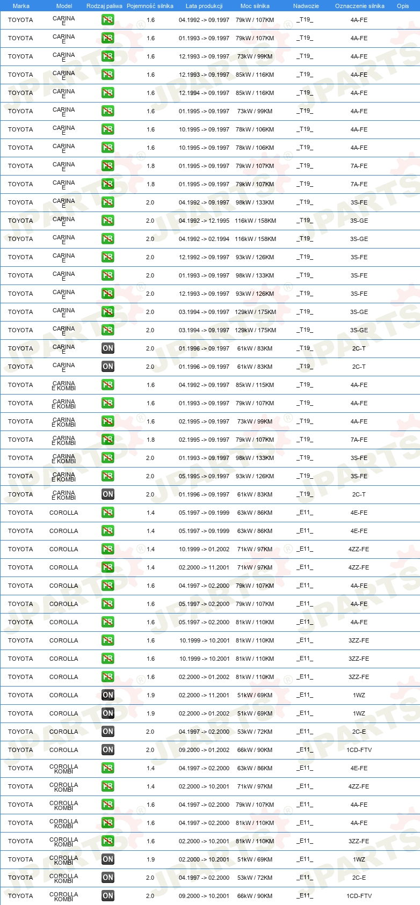The width and height of the screenshot is (420, 905).
Task: Click '1WZ' in Corolla Kombi row
Action: click(x=359, y=859)
